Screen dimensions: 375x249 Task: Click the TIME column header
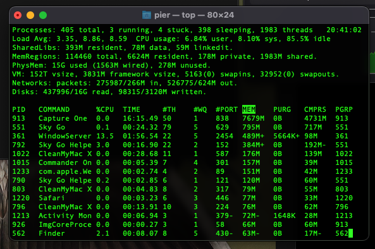132,109
